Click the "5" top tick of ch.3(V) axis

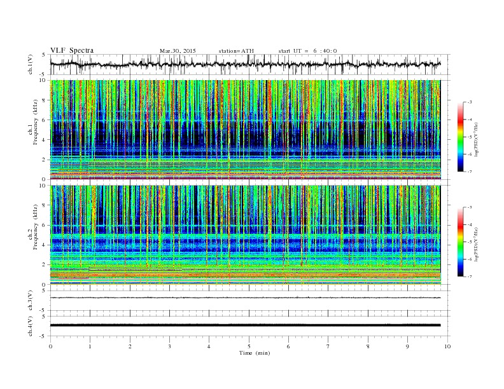coord(43,290)
